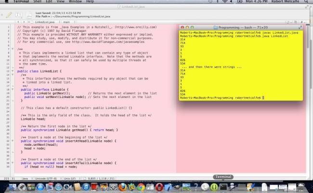Collapse the Linkable interface fold at line 18
This screenshot has height=193, width=313.
[x=13, y=89]
